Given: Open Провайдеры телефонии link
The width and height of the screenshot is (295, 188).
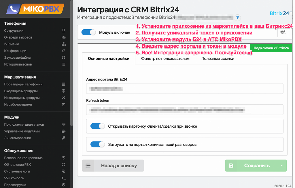Looking at the screenshot, I should (x=23, y=84).
